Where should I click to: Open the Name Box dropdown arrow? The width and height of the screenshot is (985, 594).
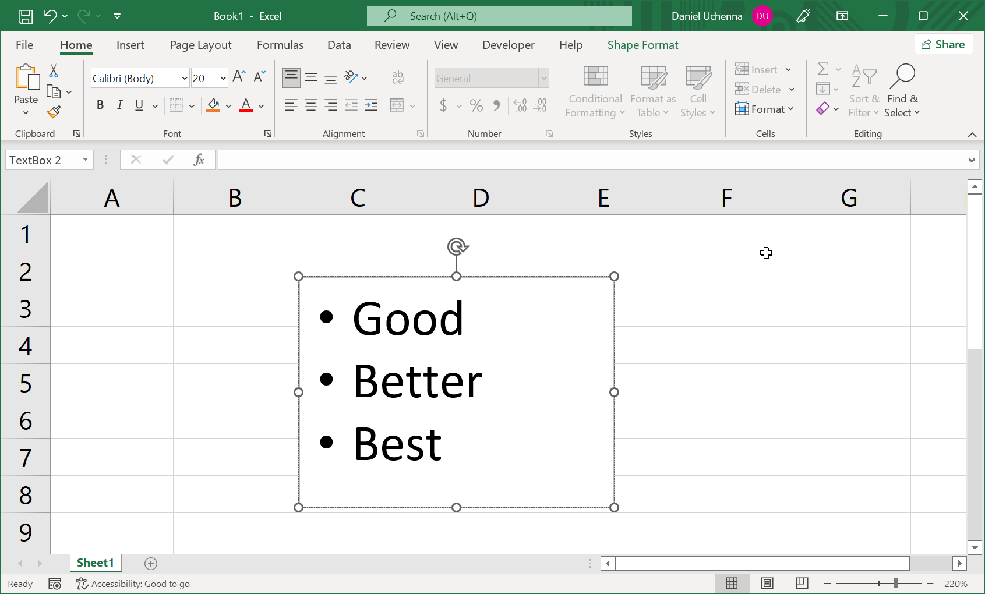(86, 160)
